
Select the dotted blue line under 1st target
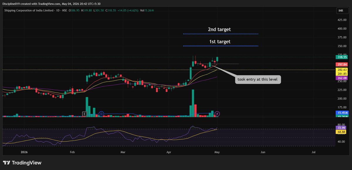[x=221, y=46]
